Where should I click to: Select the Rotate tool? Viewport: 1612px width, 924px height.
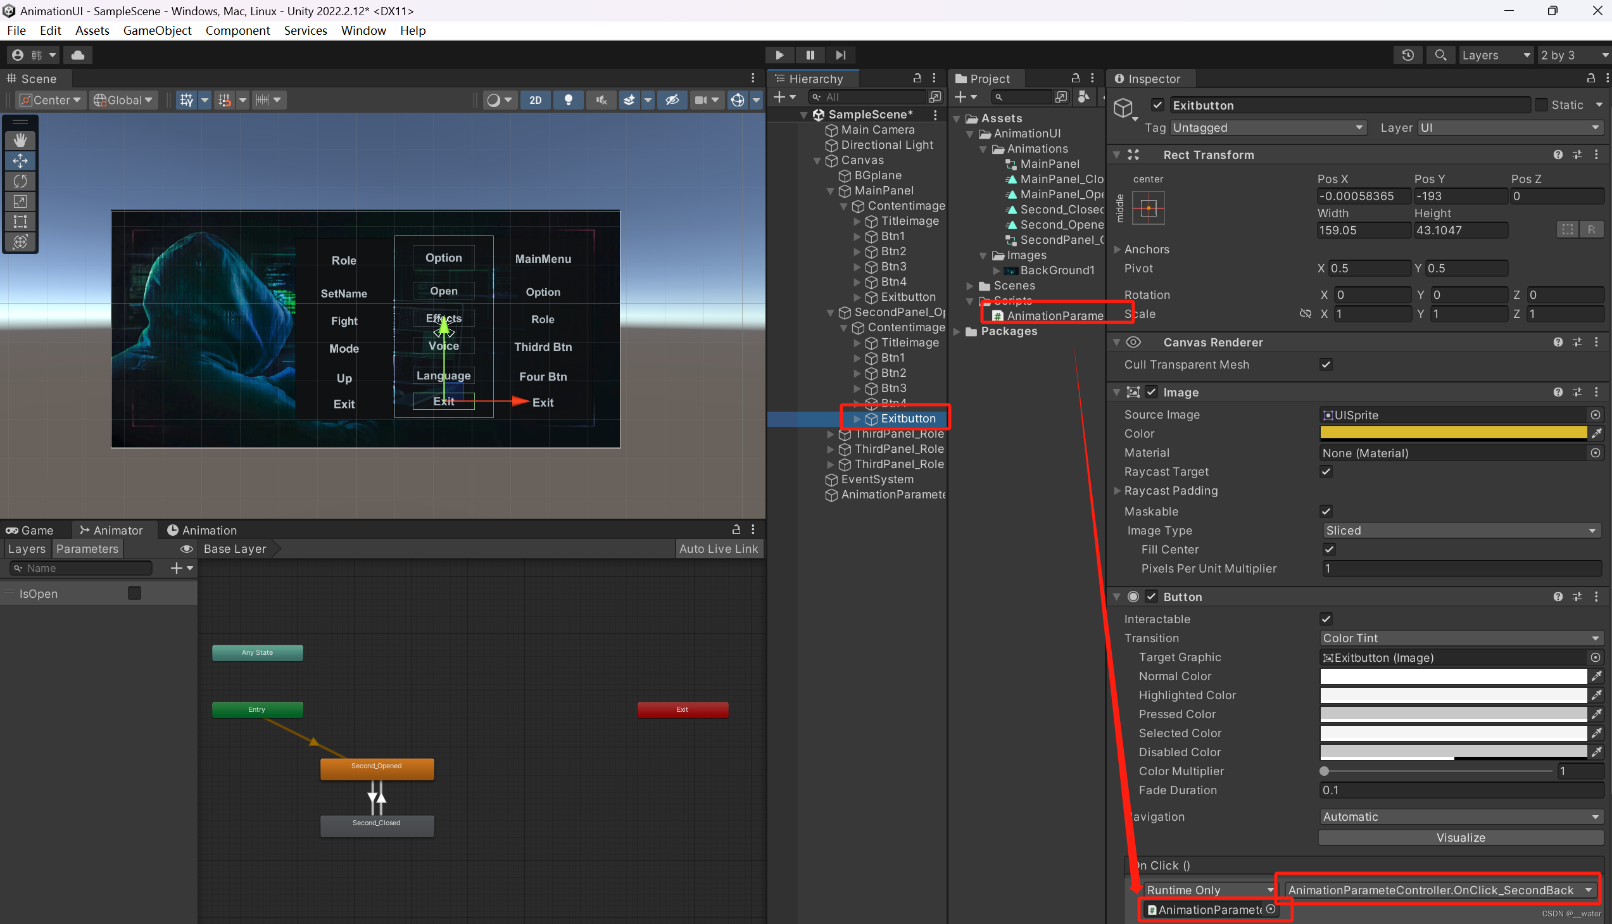point(20,181)
